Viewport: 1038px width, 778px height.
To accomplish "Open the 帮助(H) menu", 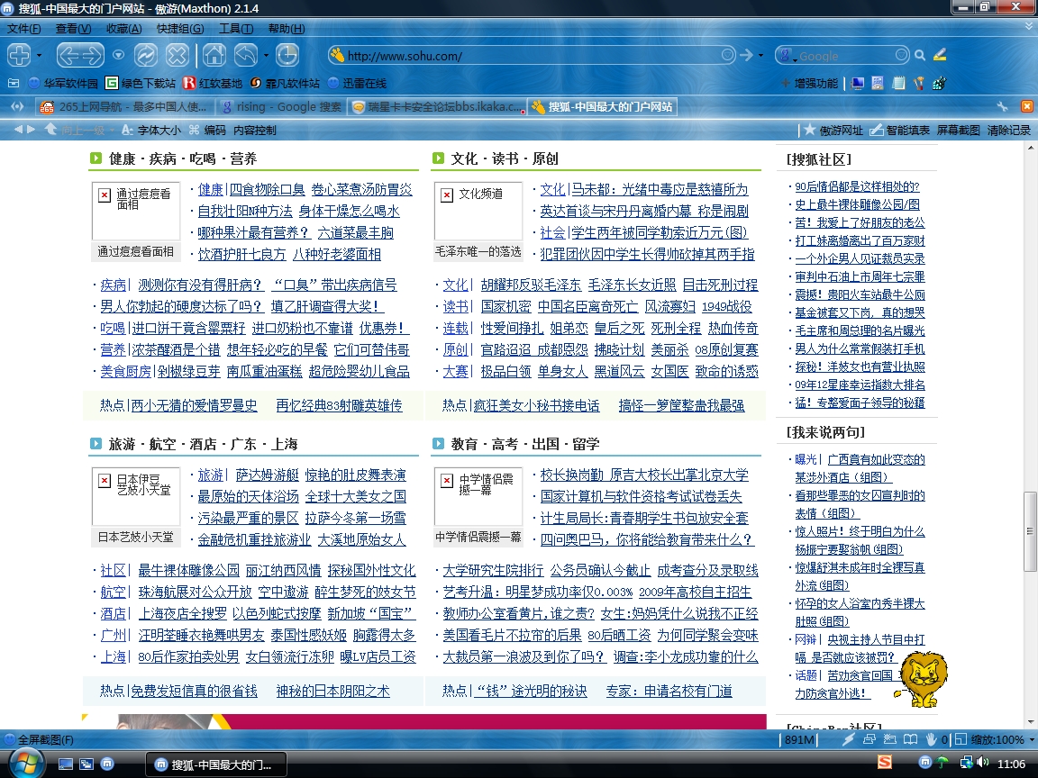I will [287, 29].
